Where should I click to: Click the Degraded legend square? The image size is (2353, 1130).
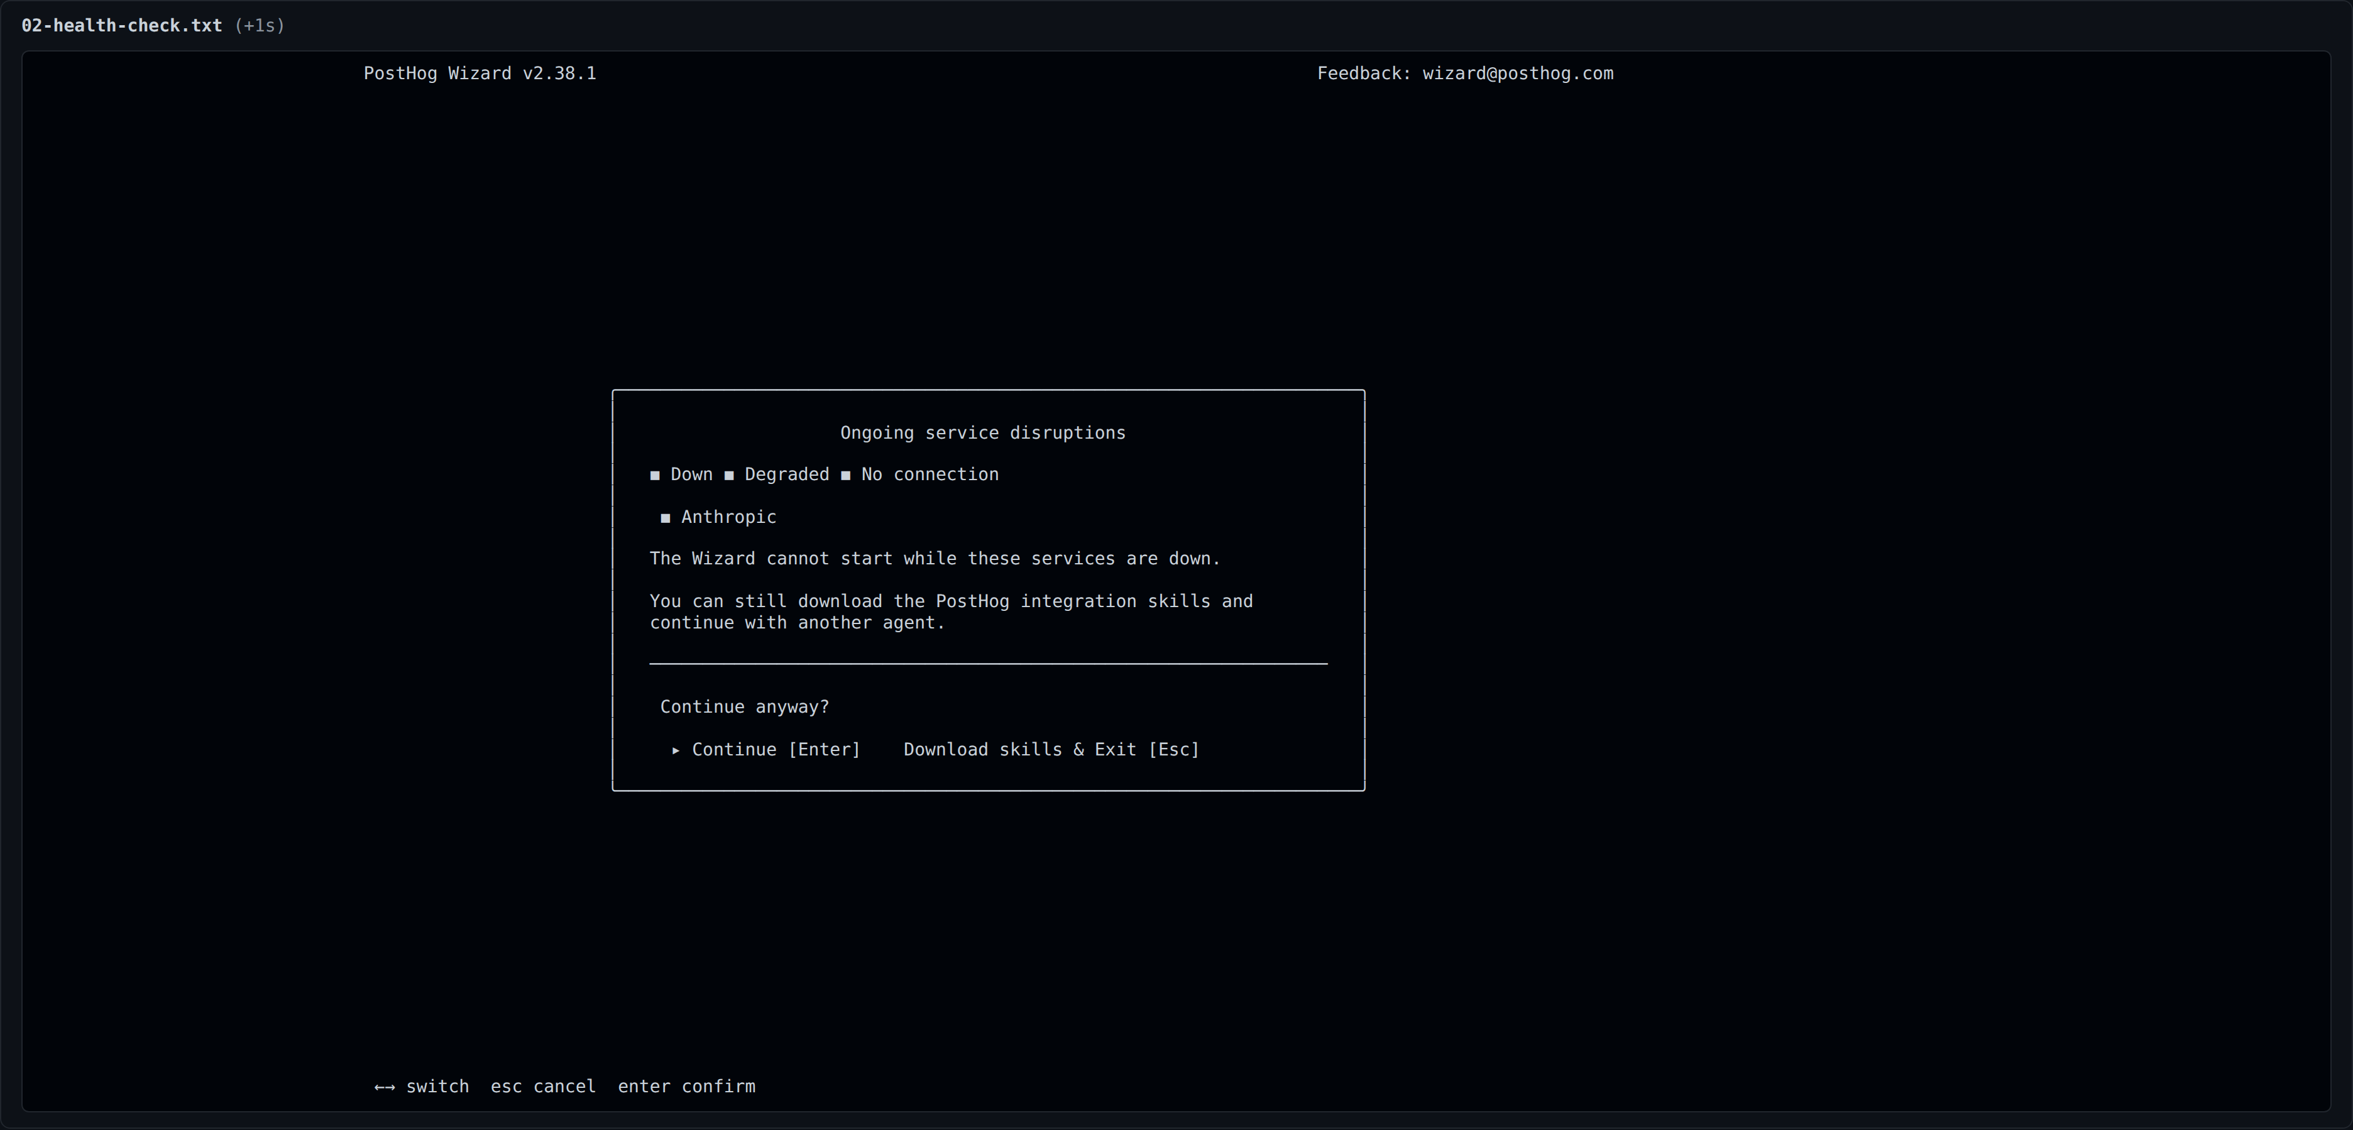tap(728, 475)
